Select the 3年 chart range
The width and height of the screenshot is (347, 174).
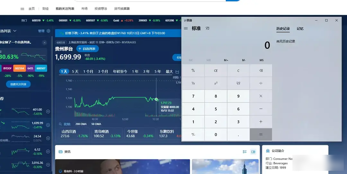[146, 71]
